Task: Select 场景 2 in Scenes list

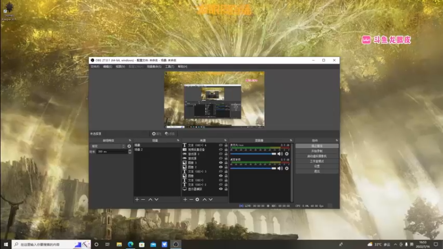Action: coord(157,149)
